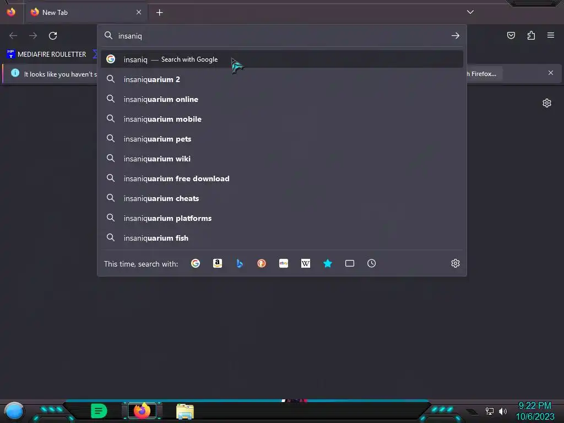Click the network icon in system tray
The image size is (564, 423).
490,411
